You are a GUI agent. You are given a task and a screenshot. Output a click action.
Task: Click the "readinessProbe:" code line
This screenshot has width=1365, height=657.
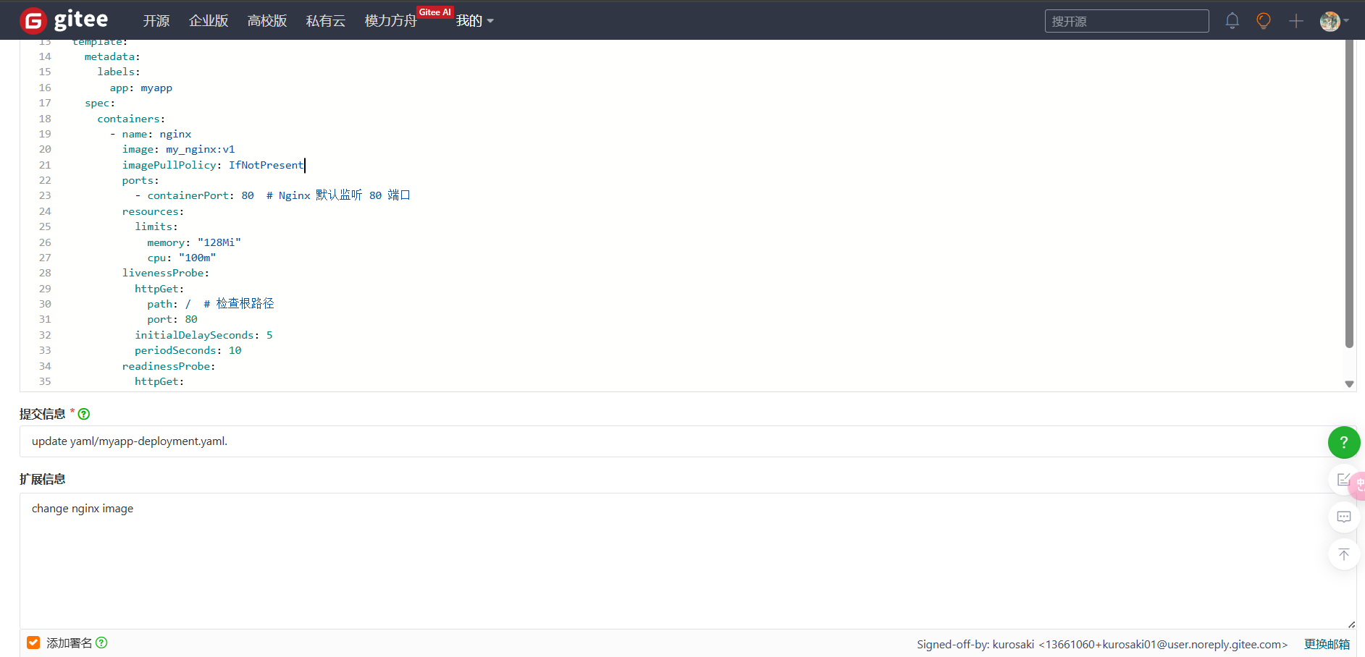click(x=169, y=366)
